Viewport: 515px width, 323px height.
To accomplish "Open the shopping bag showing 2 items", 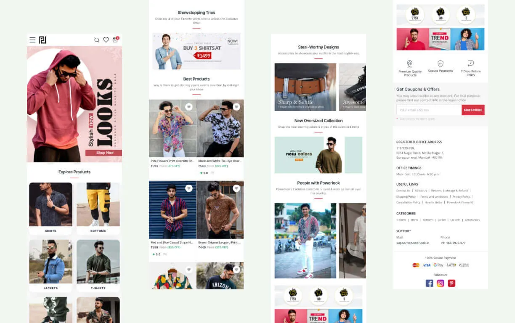I will click(x=115, y=40).
